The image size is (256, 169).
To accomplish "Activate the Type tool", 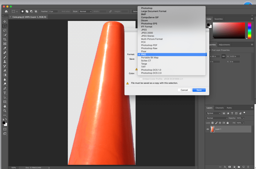I will [x=5, y=93].
